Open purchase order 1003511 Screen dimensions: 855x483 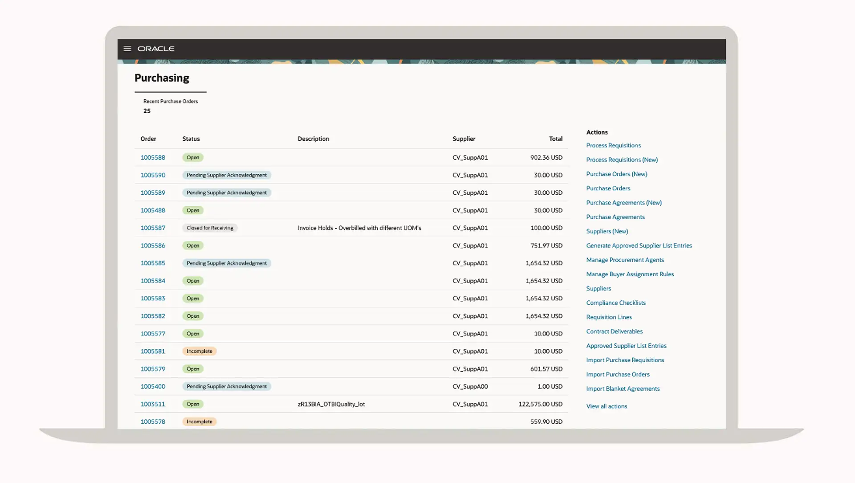click(x=153, y=404)
